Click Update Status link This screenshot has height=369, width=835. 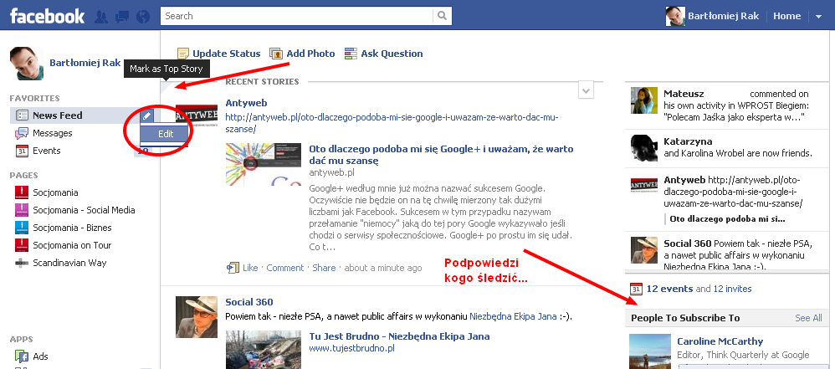tap(227, 54)
